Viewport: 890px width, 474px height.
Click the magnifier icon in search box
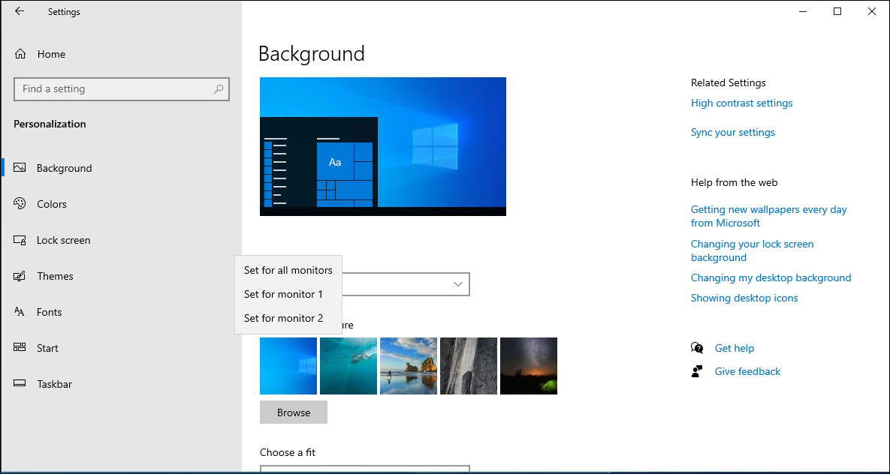coord(219,89)
